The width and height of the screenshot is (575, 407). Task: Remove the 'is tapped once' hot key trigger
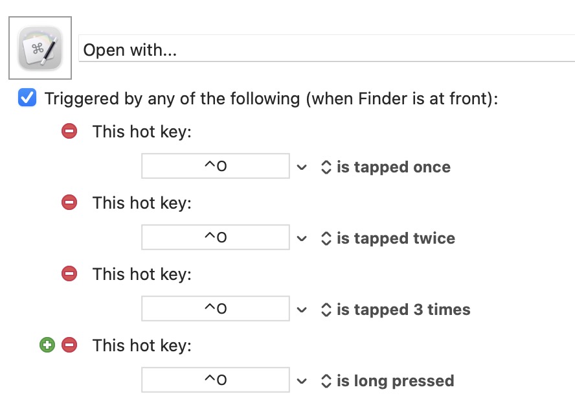69,132
